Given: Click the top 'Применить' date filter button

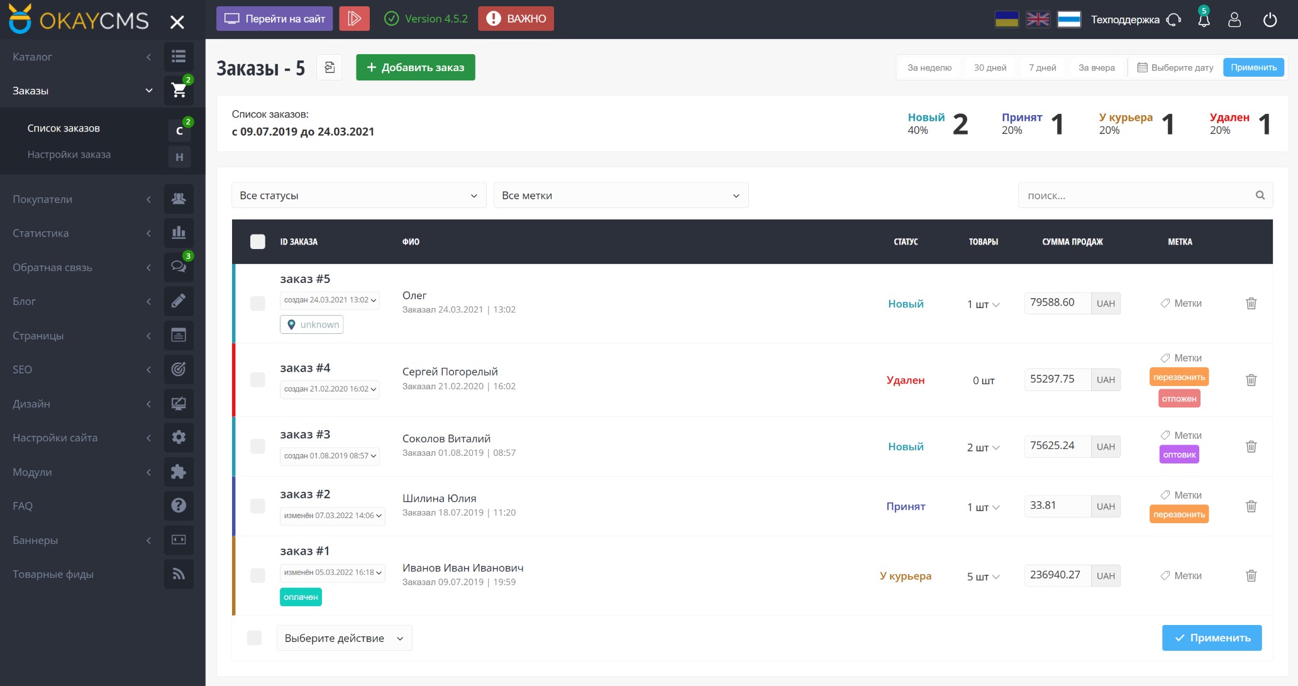Looking at the screenshot, I should 1253,67.
